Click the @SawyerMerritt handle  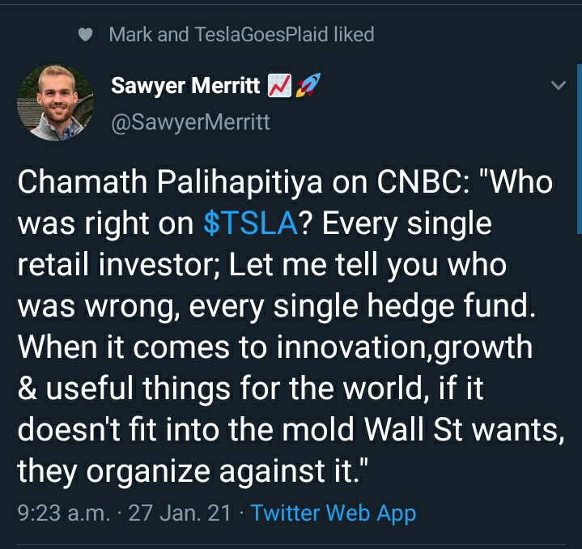click(x=189, y=122)
